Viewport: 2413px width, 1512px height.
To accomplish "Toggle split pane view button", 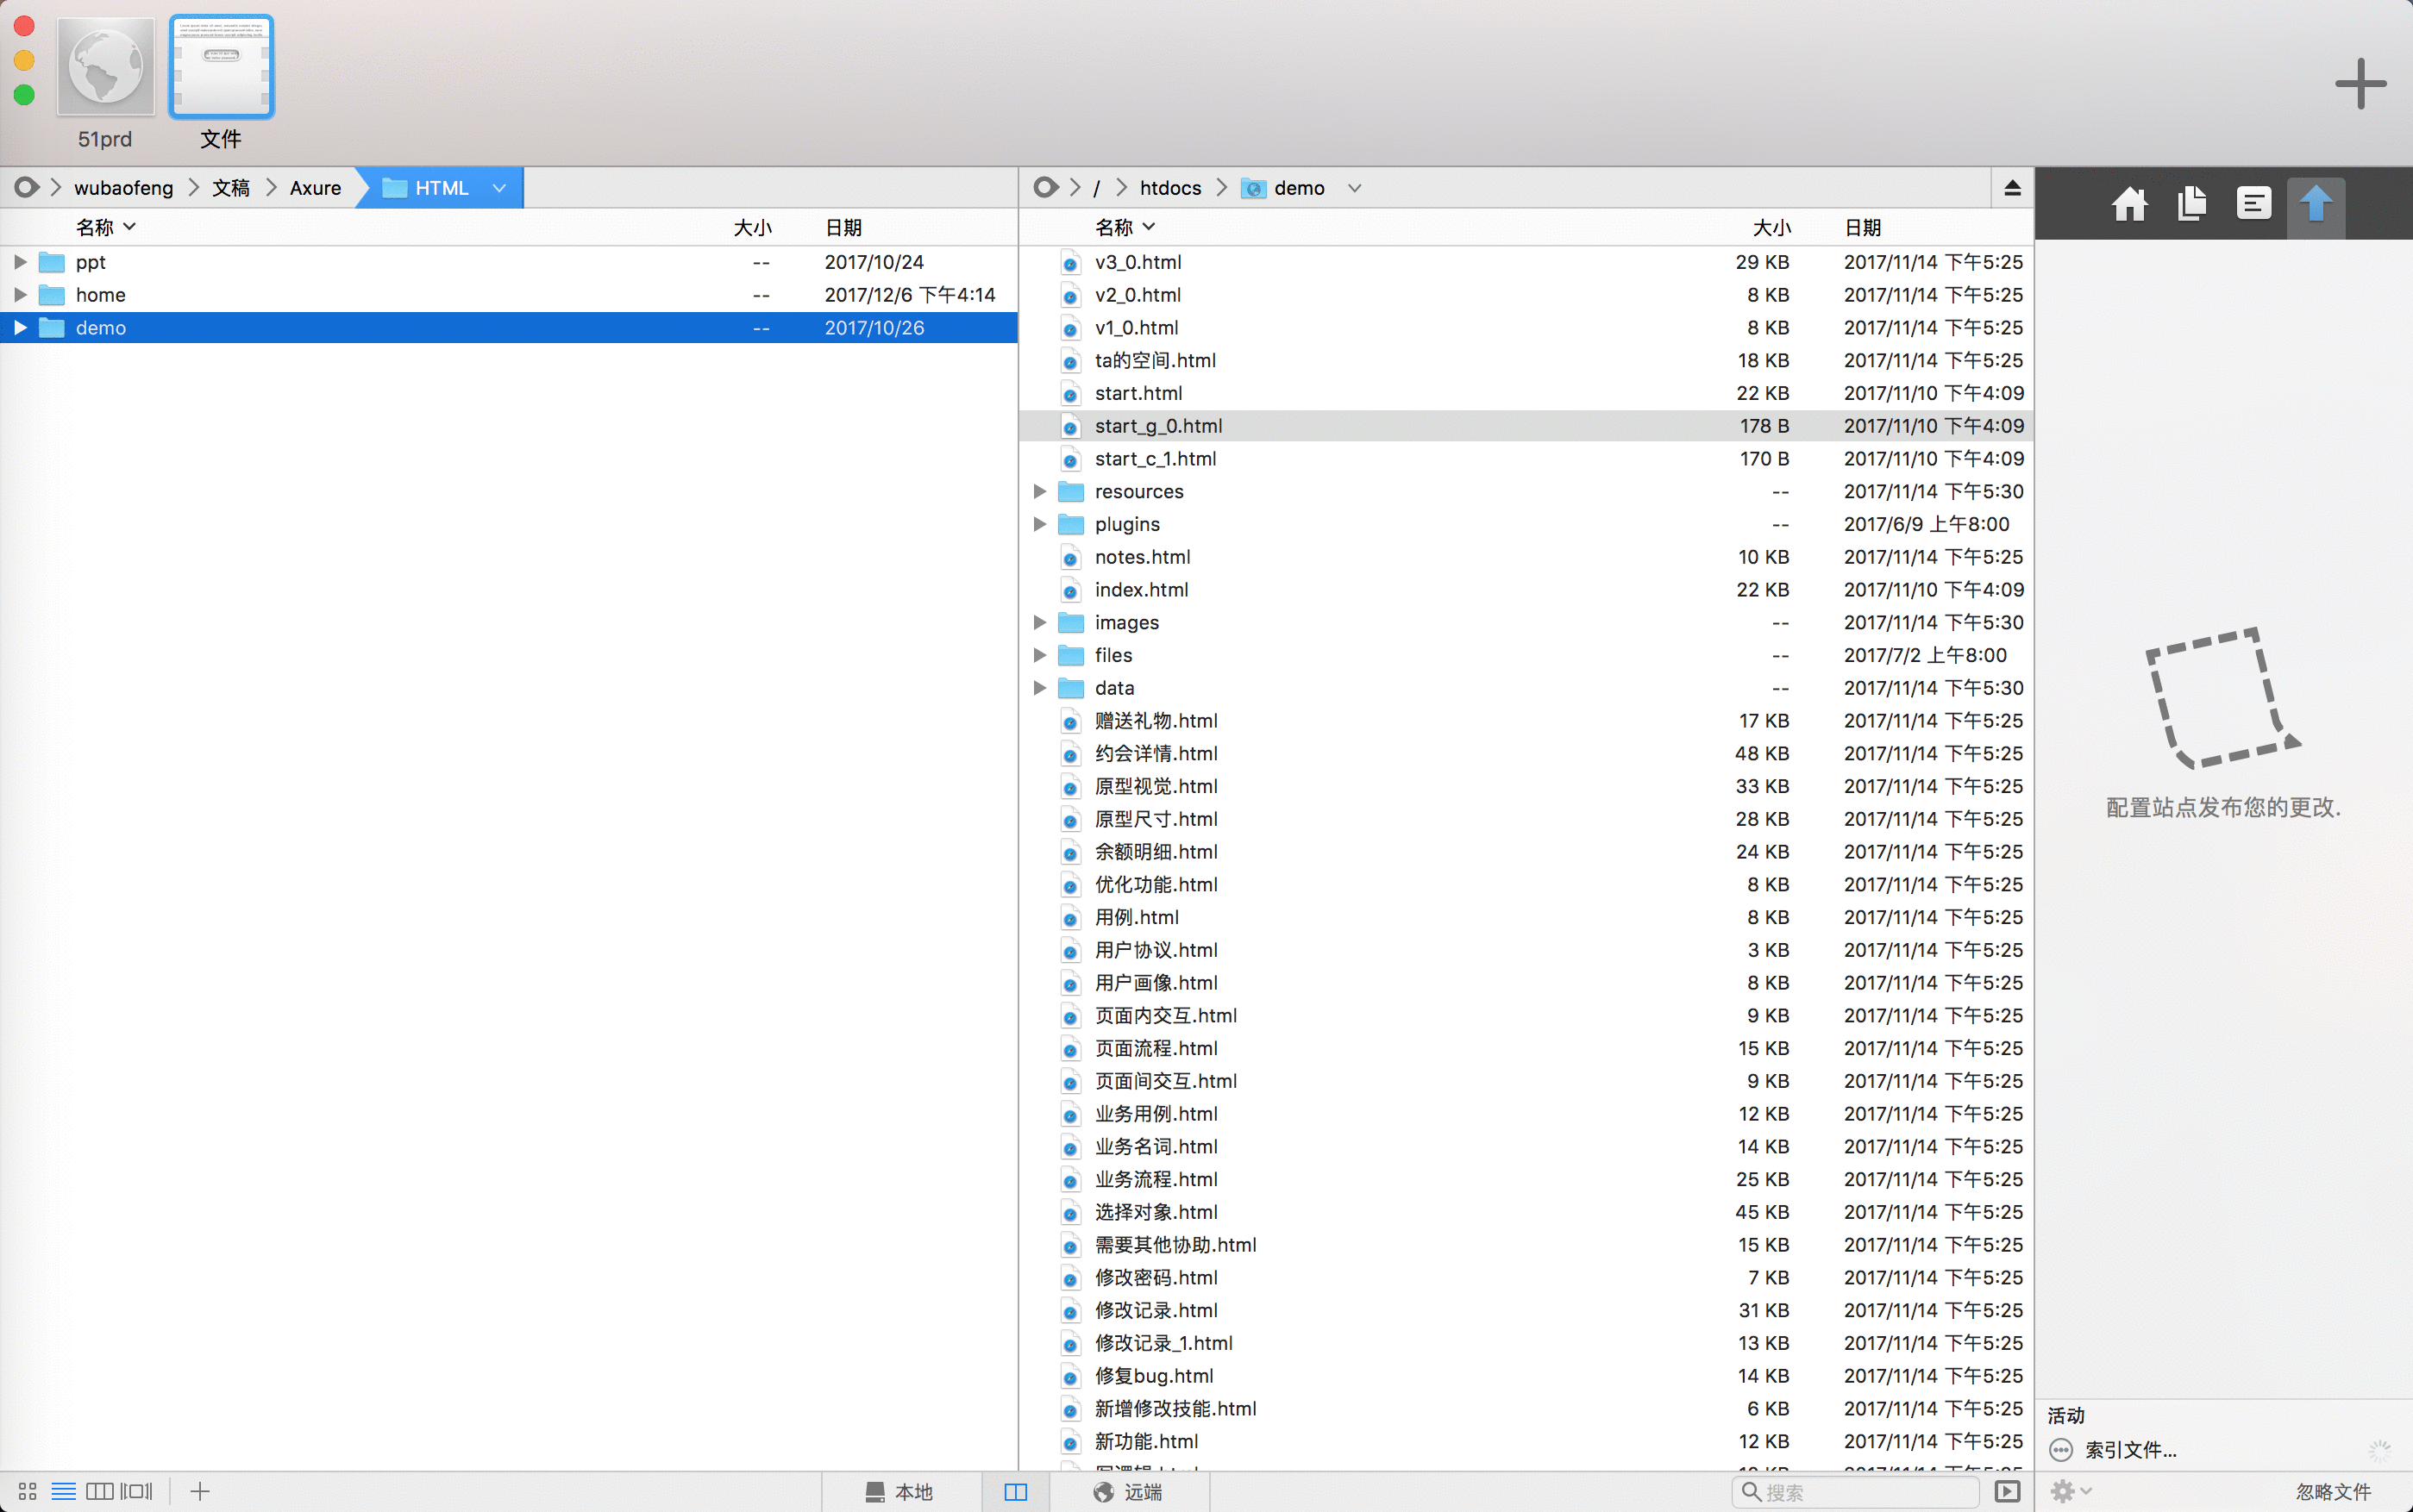I will coord(1015,1491).
